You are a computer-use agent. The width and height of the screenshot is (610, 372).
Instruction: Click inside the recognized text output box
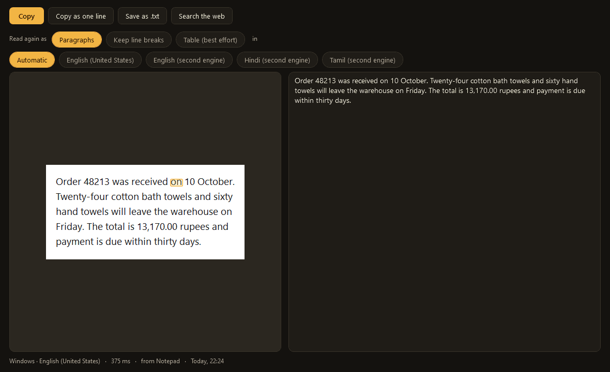click(x=444, y=212)
